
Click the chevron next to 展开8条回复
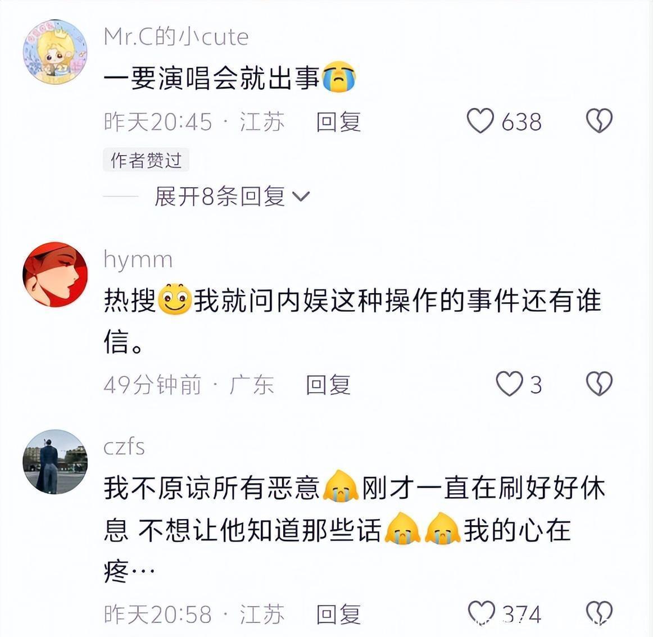pos(301,196)
